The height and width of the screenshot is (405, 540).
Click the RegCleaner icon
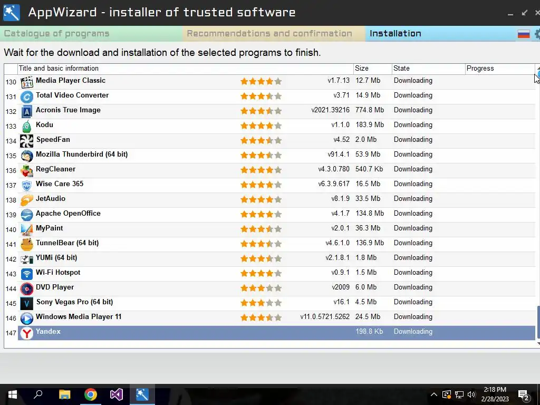26,171
